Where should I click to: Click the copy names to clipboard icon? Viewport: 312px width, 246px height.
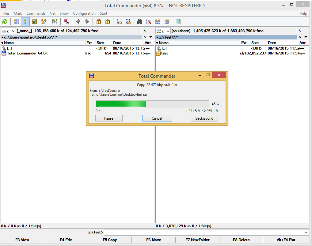[166, 21]
